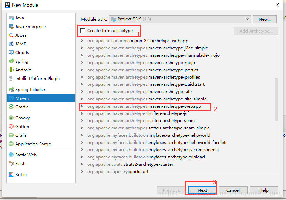Image resolution: width=286 pixels, height=200 pixels.
Task: Expand maven-archetype-portlet node
Action: click(82, 70)
